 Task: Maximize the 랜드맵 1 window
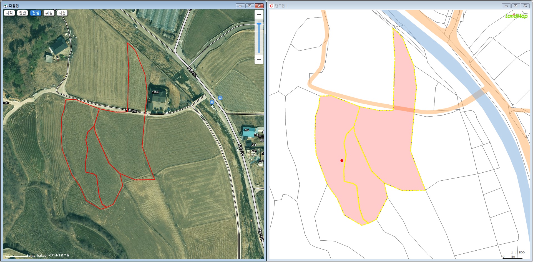click(x=516, y=6)
